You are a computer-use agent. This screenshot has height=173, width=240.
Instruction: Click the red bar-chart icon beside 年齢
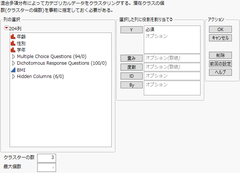click(x=14, y=37)
